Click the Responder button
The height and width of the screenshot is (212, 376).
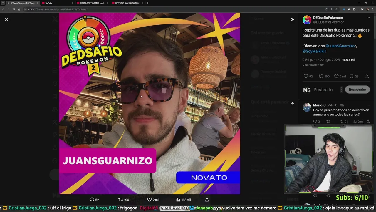(x=357, y=90)
